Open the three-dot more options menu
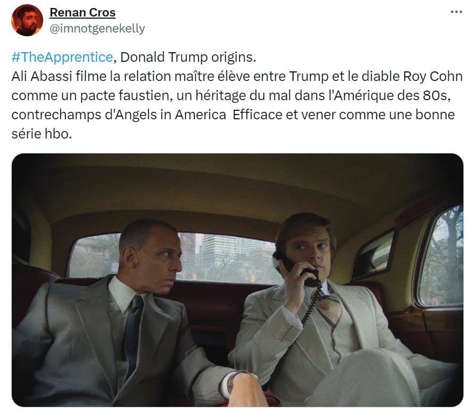Image resolution: width=473 pixels, height=416 pixels. [456, 12]
